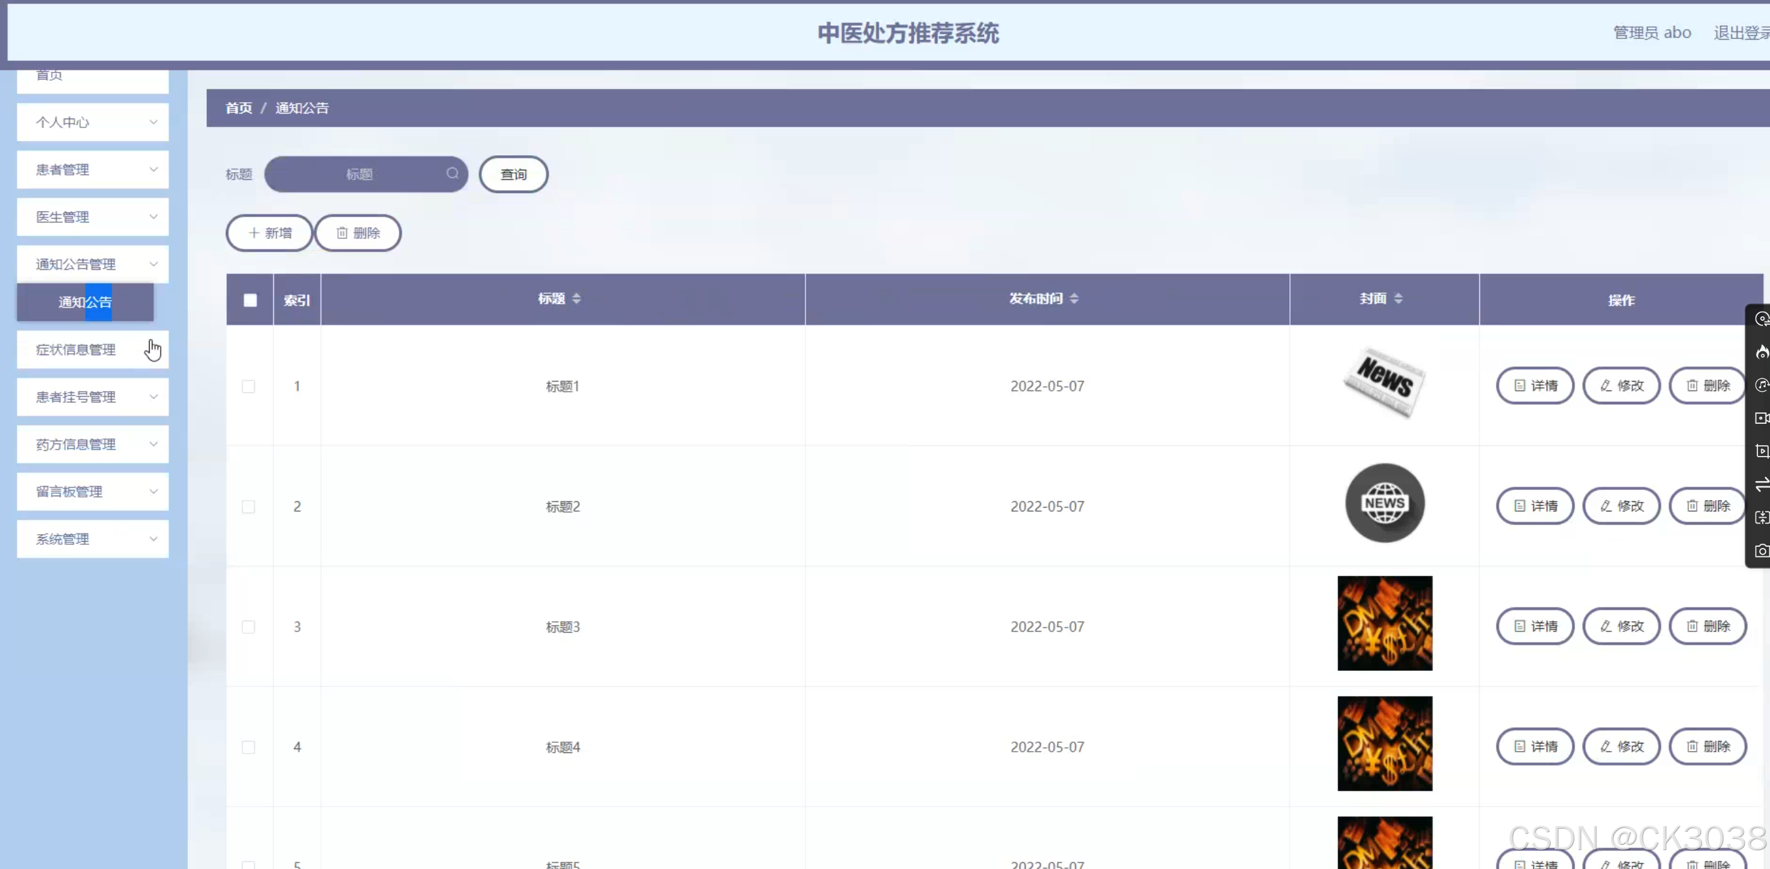Screen dimensions: 1770x869
Task: Click the flame icon in the dark side toolbar
Action: (x=1762, y=353)
